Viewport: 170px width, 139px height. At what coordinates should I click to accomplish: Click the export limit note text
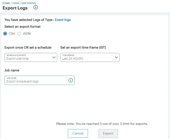coord(102,124)
